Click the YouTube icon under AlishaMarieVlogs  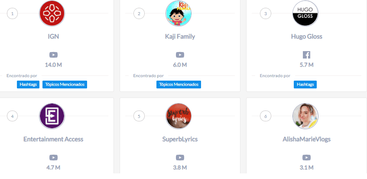pyautogui.click(x=306, y=157)
